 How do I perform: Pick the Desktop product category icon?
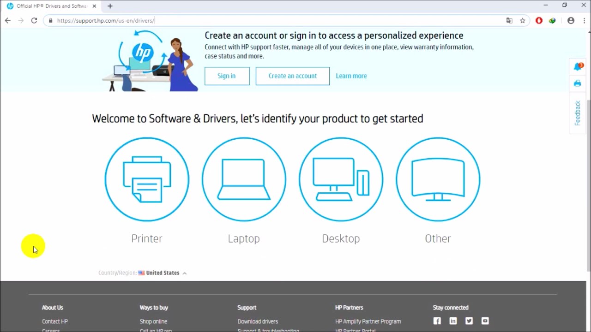pyautogui.click(x=341, y=179)
